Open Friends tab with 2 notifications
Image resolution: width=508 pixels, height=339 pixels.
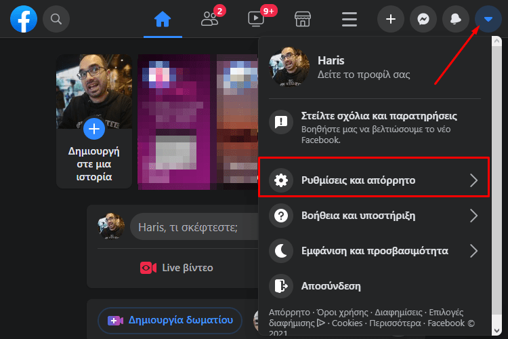pos(210,19)
